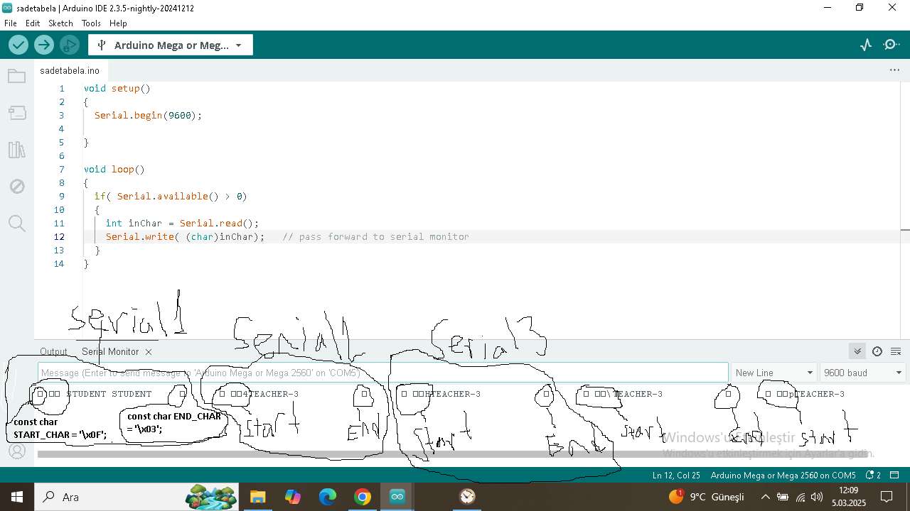Start debugging from the top toolbar
The height and width of the screenshot is (511, 910).
pos(69,44)
